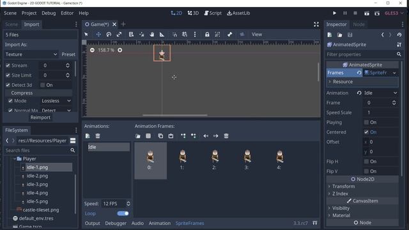Move selected frame left arrow
Viewport: 409px width, 230px height.
point(206,136)
